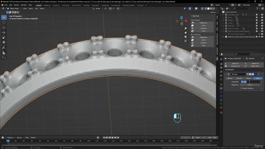The image size is (265, 149).
Task: Open the Output properties tab icon
Action: tap(221, 68)
